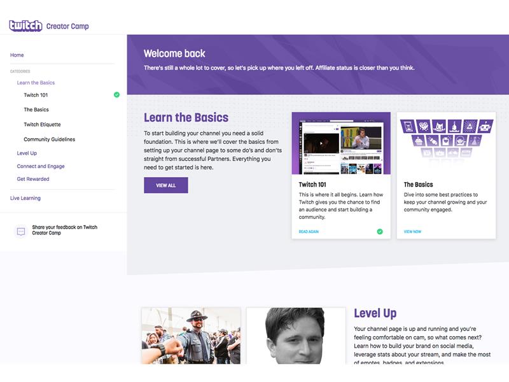509x382 pixels.
Task: Open Community Guidelines lesson in sidebar
Action: click(x=50, y=139)
